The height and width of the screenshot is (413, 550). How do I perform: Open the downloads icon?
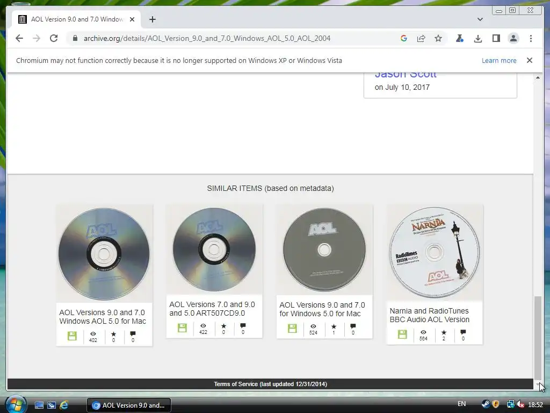coord(477,38)
